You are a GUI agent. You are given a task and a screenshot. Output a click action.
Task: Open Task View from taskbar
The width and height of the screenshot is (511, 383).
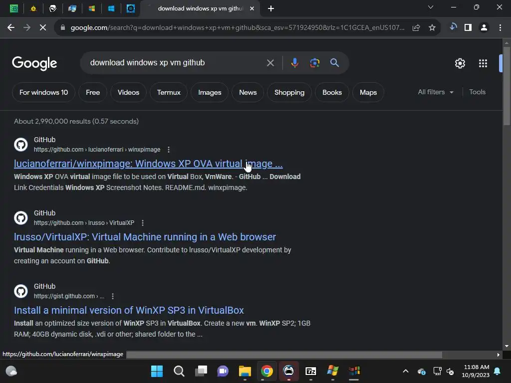(201, 371)
